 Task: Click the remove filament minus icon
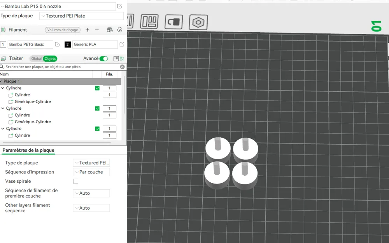click(x=97, y=30)
